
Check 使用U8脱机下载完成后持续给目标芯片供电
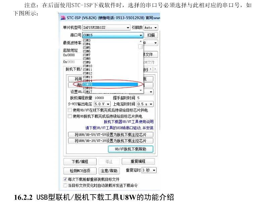tap(70, 116)
